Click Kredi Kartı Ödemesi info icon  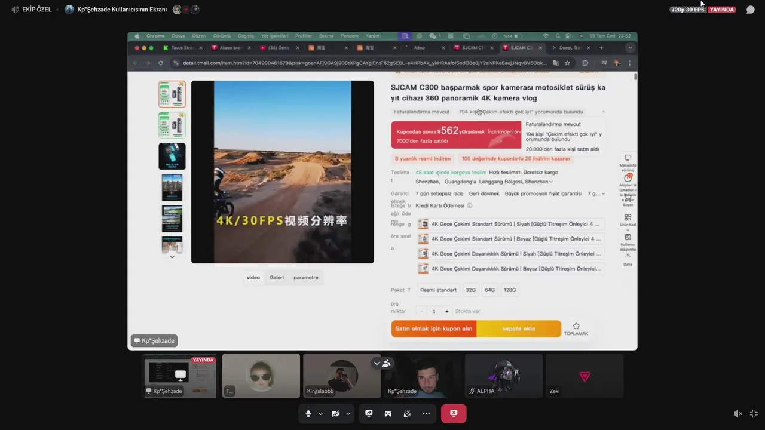(x=470, y=205)
